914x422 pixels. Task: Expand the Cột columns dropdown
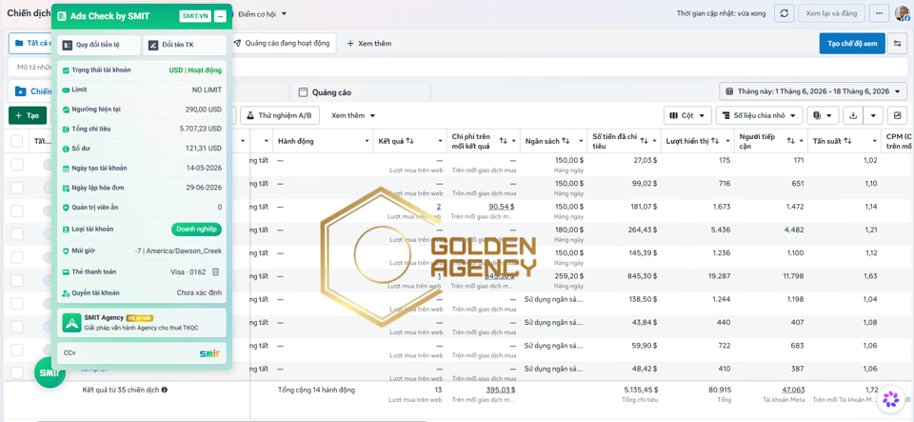point(687,115)
